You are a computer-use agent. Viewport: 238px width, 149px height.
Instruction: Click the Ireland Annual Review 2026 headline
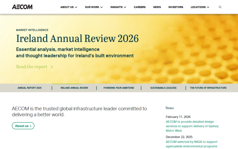[x=77, y=38]
